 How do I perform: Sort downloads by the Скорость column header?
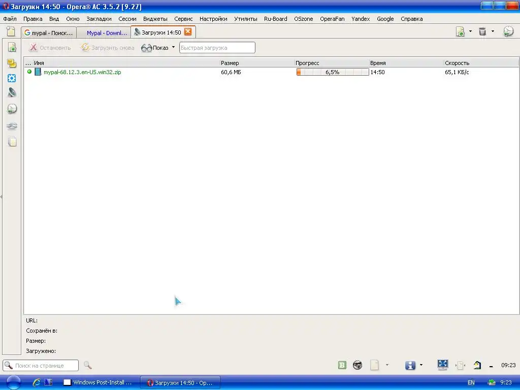tap(481, 62)
